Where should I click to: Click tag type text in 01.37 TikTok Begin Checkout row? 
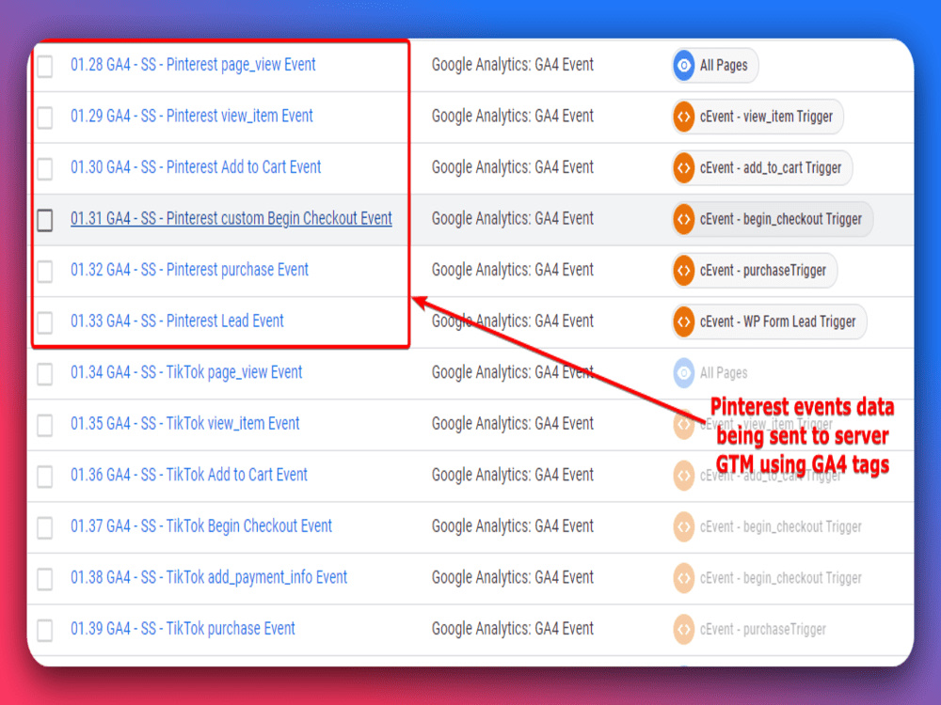(513, 526)
